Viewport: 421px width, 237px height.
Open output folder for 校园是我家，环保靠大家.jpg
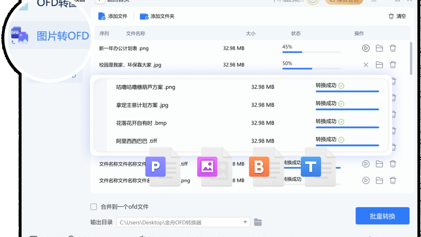click(379, 65)
